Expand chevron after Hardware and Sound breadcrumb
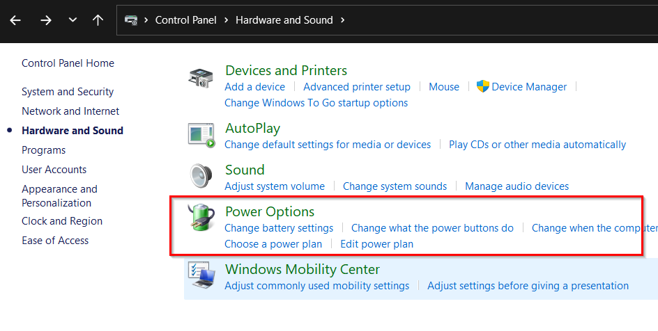This screenshot has width=658, height=331. click(x=342, y=20)
